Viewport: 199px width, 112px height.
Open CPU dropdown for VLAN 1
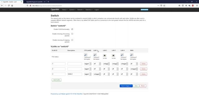pyautogui.click(x=88, y=64)
